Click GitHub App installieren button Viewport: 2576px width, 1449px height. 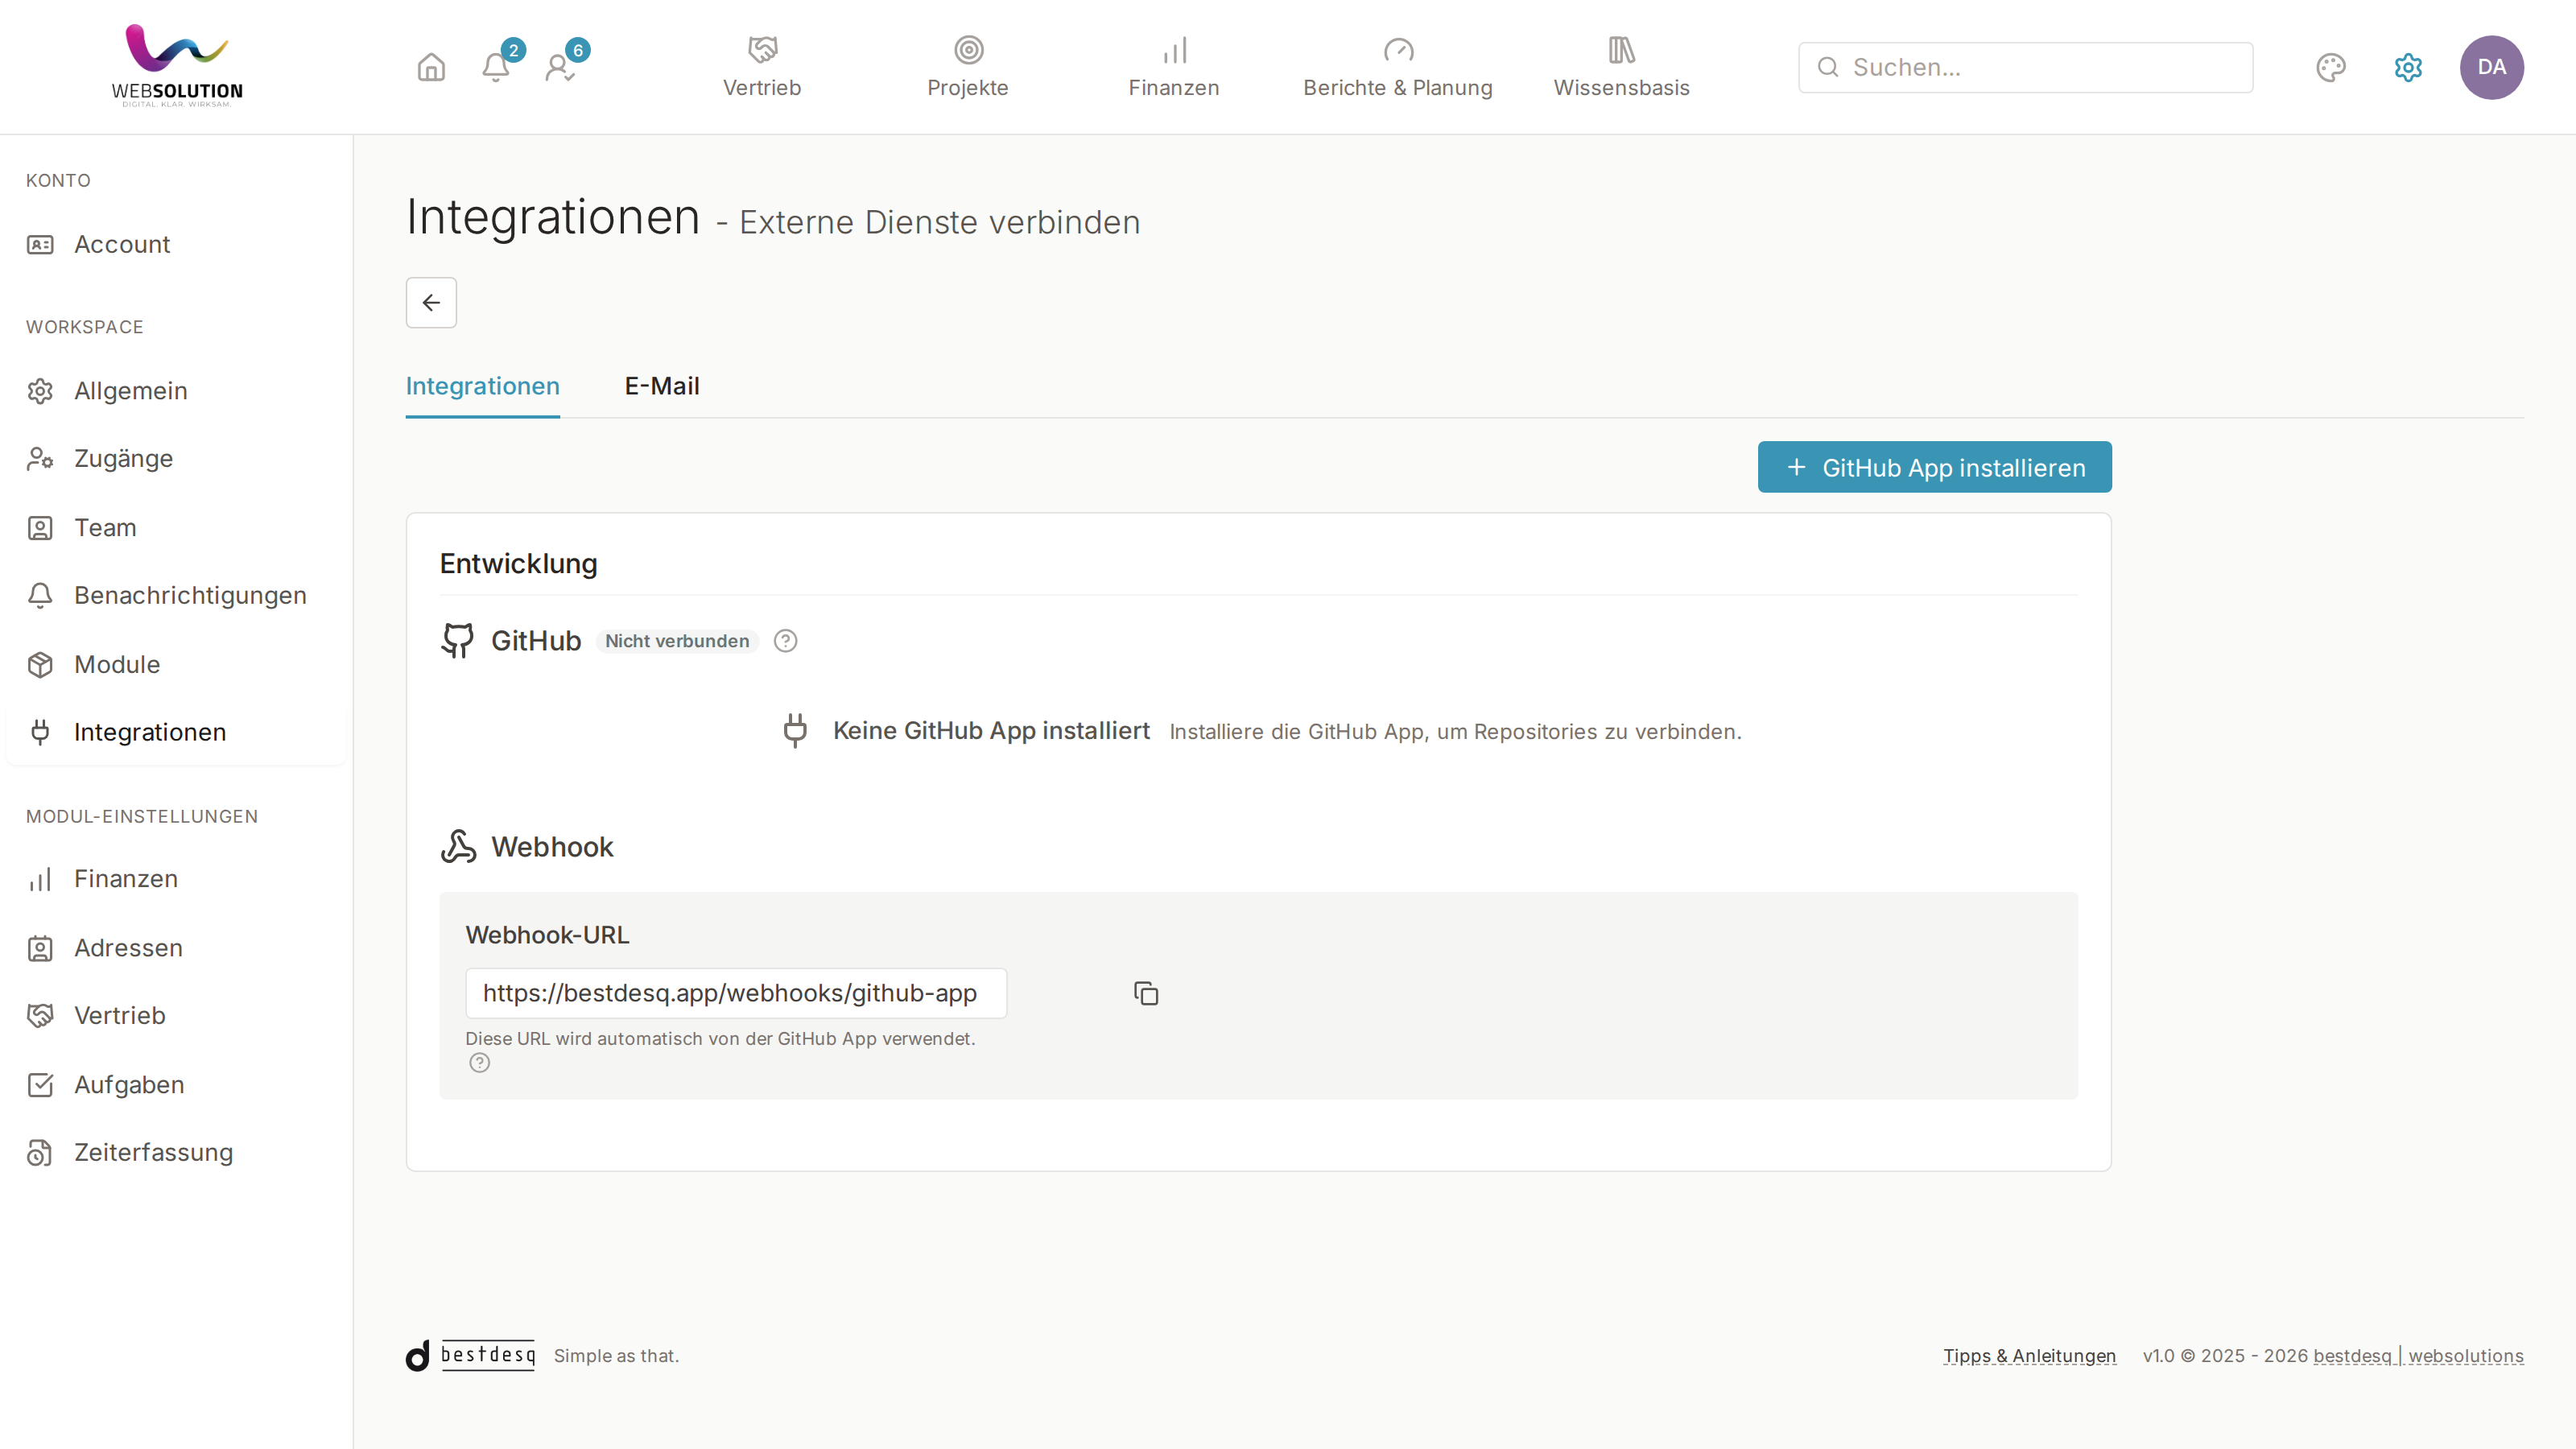click(1934, 467)
